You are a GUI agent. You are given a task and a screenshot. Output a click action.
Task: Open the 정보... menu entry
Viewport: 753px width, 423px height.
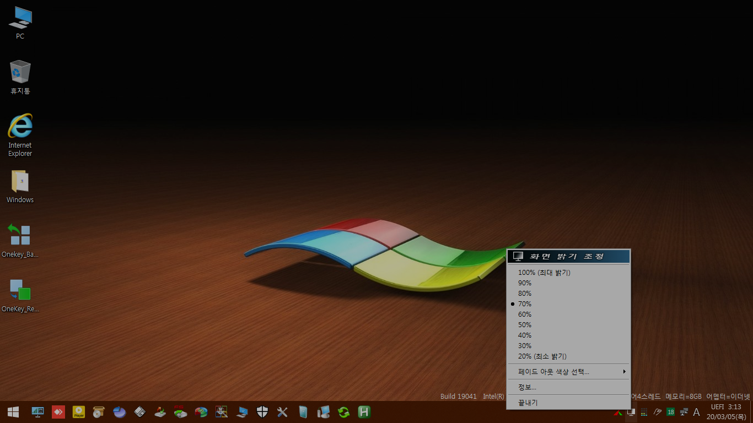click(x=568, y=387)
